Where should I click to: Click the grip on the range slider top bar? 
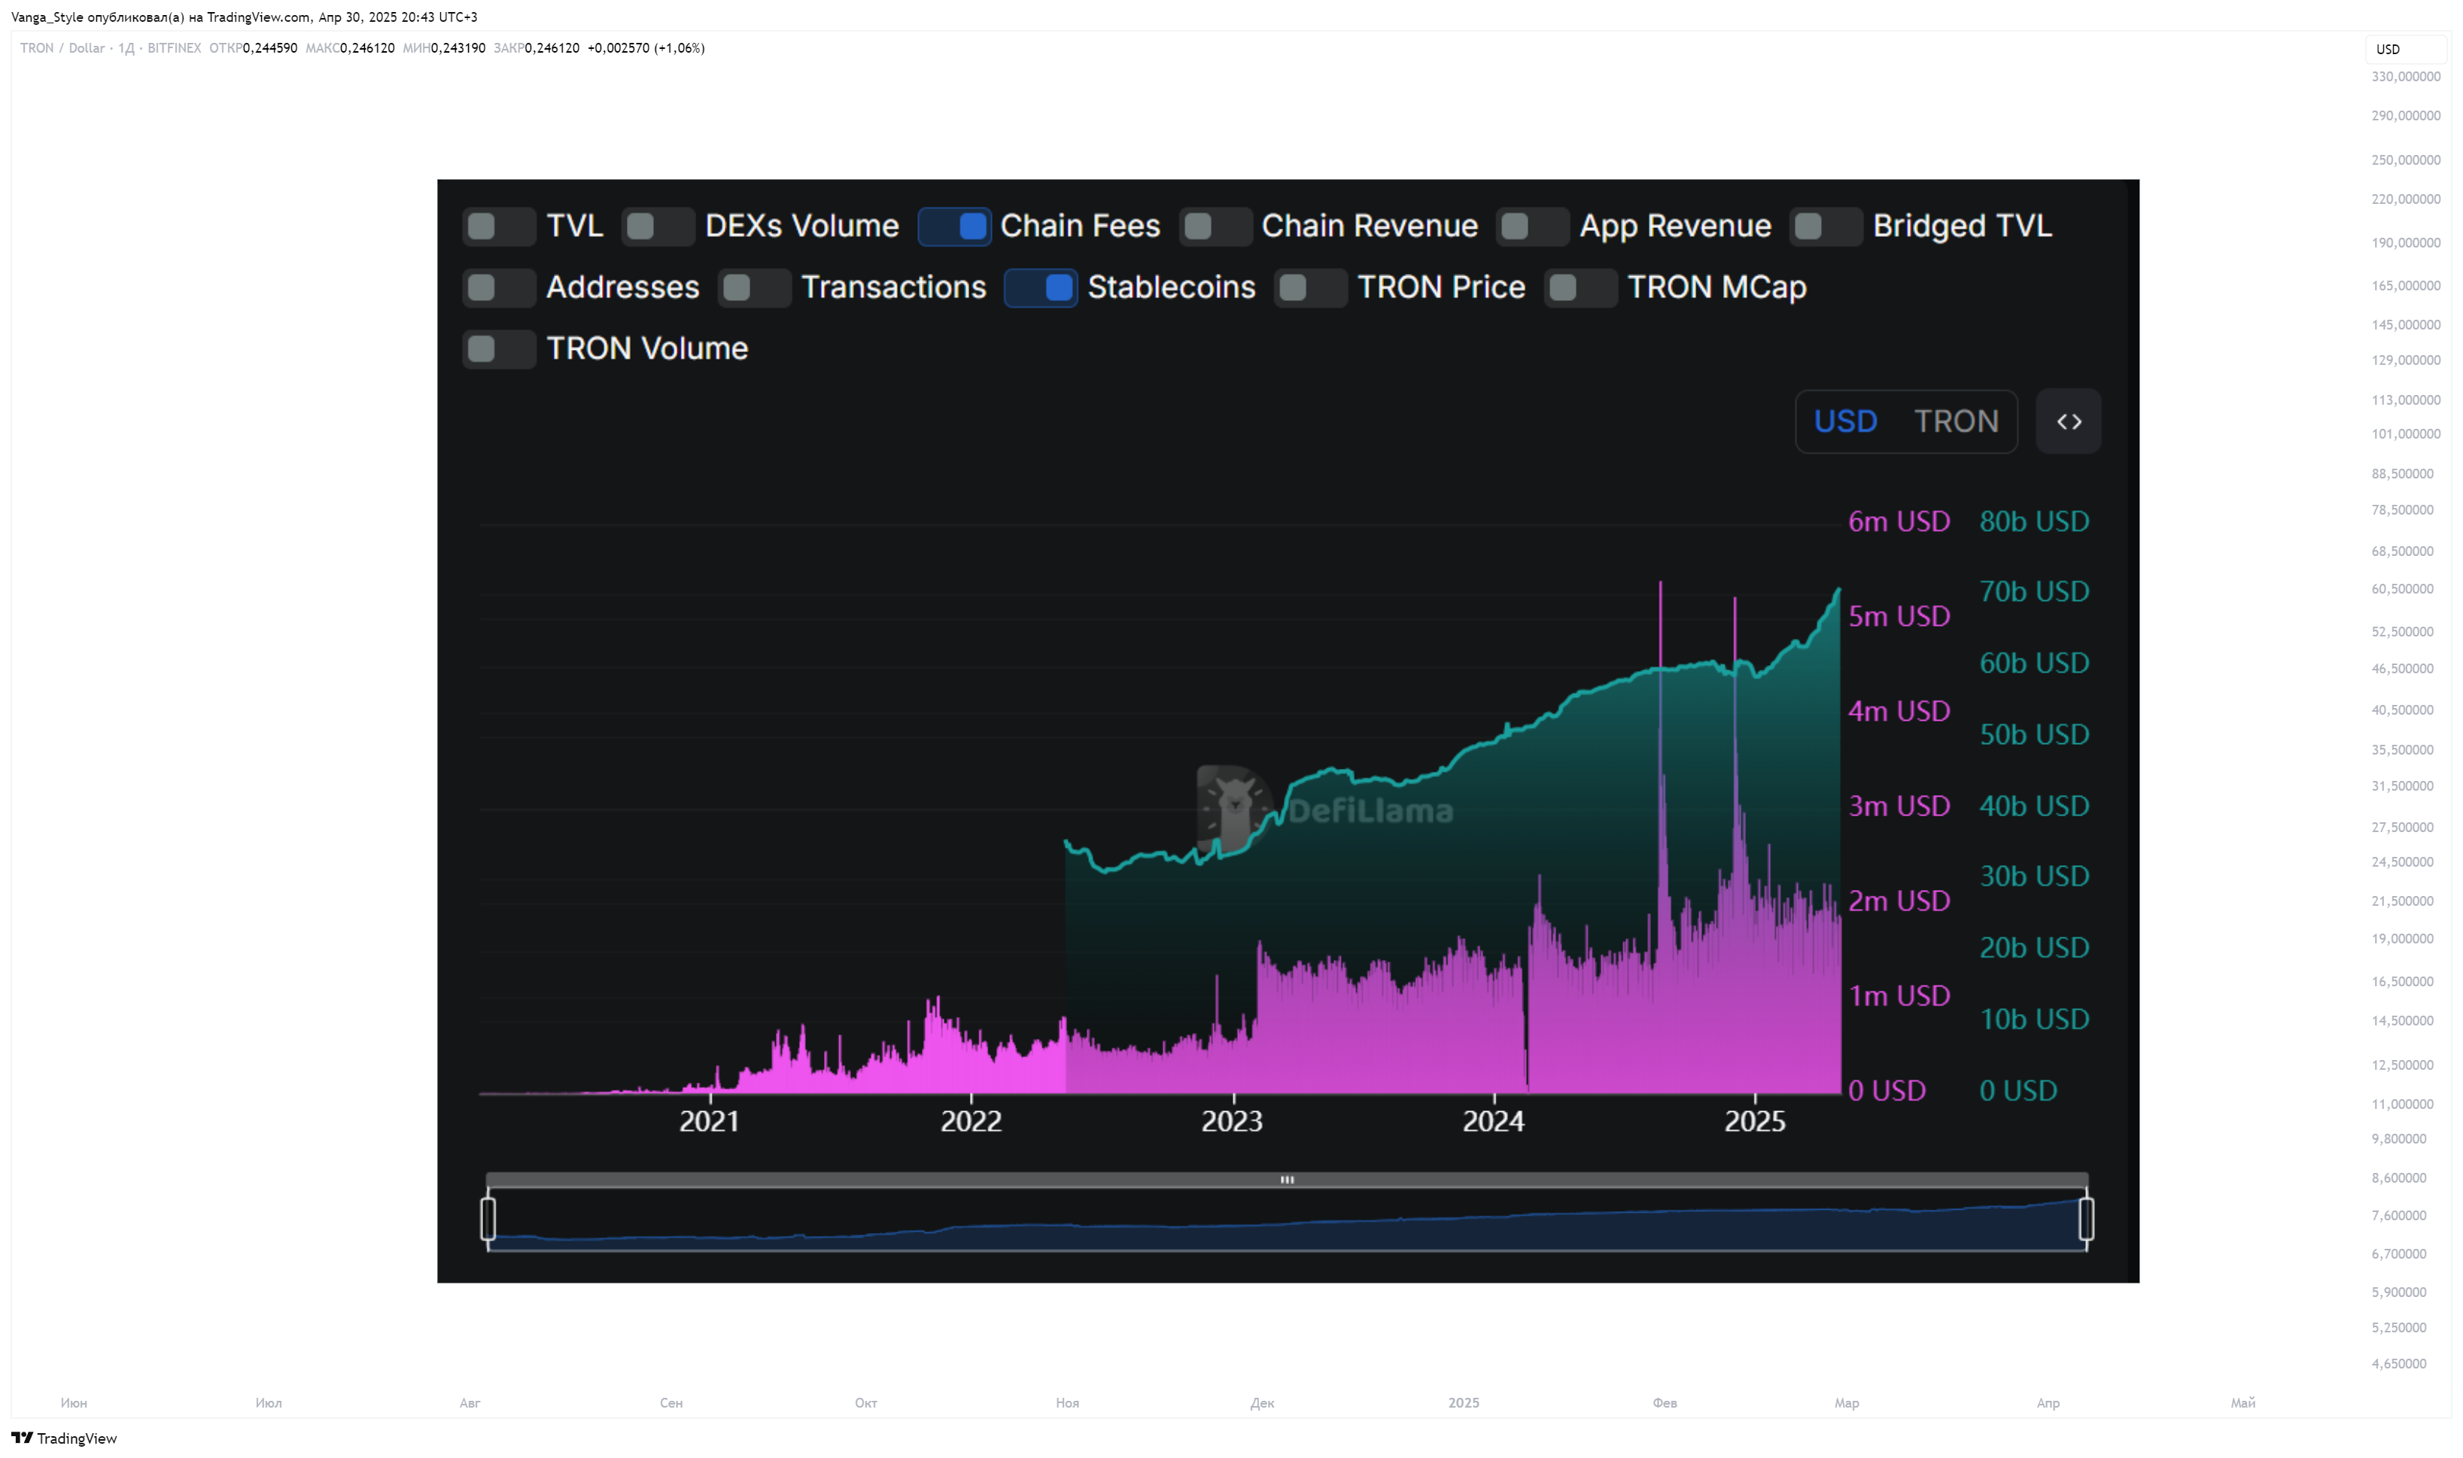point(1287,1180)
